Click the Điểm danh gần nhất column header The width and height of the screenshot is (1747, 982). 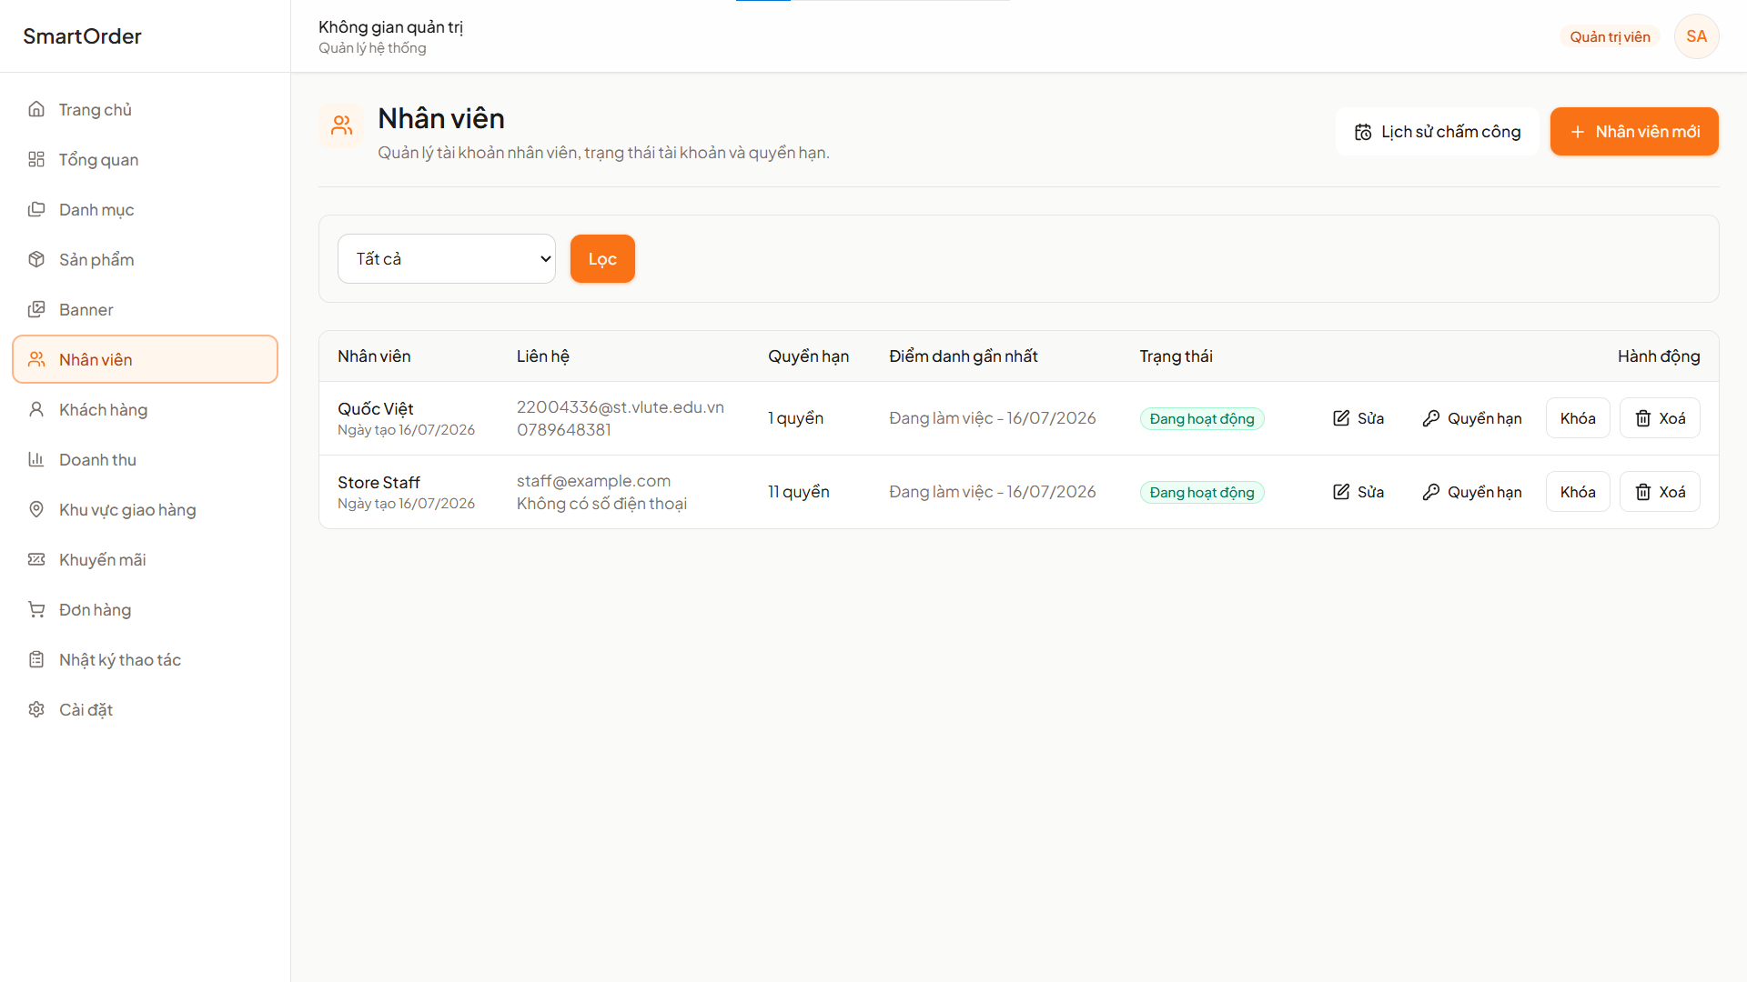pos(963,356)
